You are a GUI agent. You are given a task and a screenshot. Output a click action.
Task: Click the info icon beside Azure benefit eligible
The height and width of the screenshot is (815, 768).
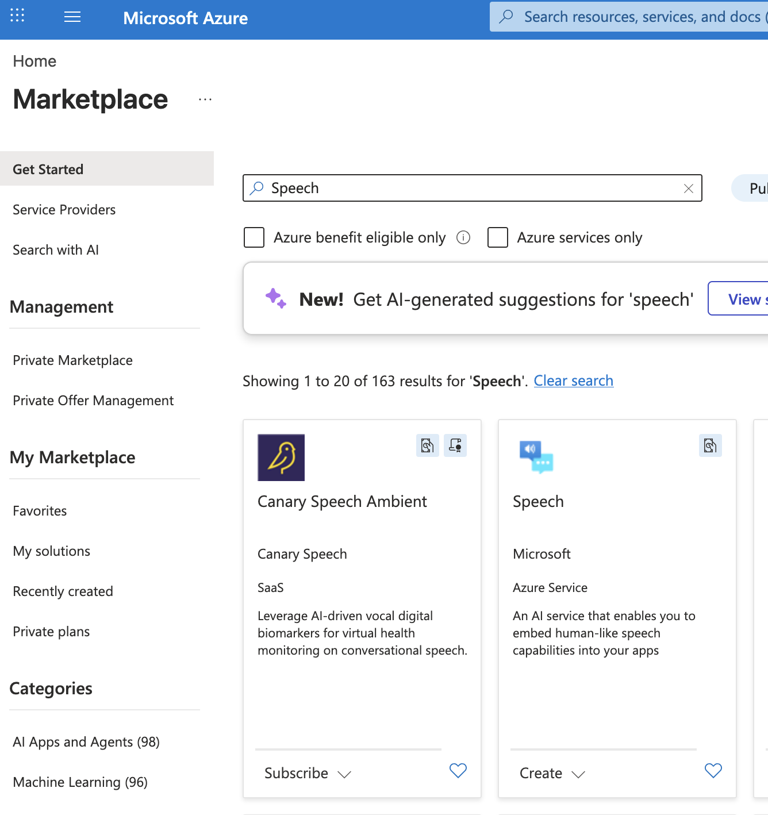pyautogui.click(x=463, y=237)
